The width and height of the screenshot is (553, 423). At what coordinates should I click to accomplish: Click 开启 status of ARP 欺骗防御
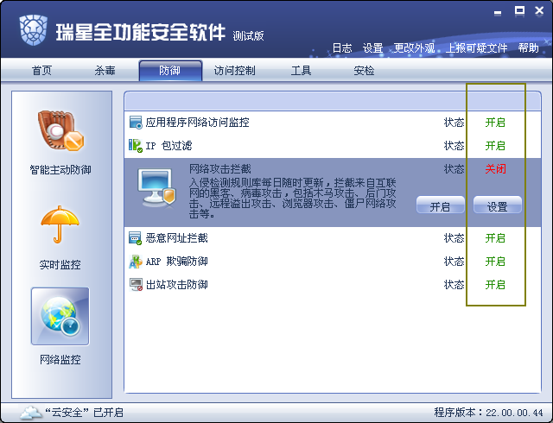(495, 262)
